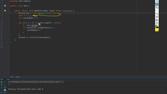Toggle scroll to end in Run console
The width and height of the screenshot is (167, 94).
click(x=5, y=90)
